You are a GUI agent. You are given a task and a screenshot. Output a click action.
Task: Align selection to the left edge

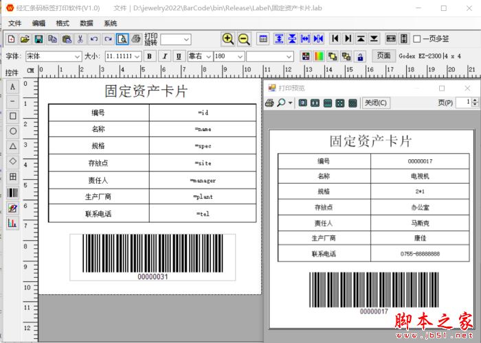coord(335,38)
